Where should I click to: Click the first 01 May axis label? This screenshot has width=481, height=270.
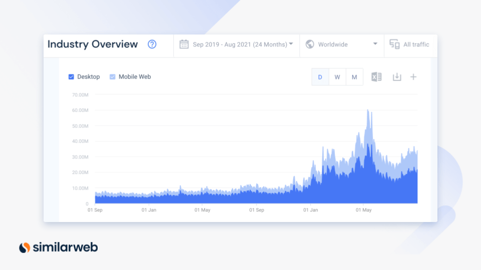202,210
